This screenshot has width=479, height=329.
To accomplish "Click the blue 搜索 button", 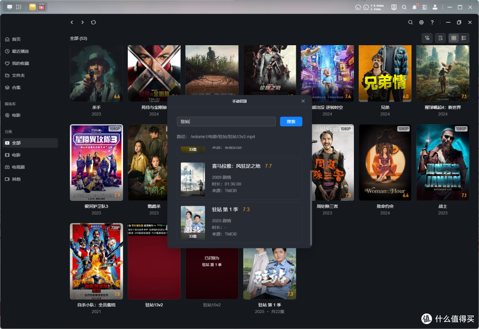I will coord(291,121).
